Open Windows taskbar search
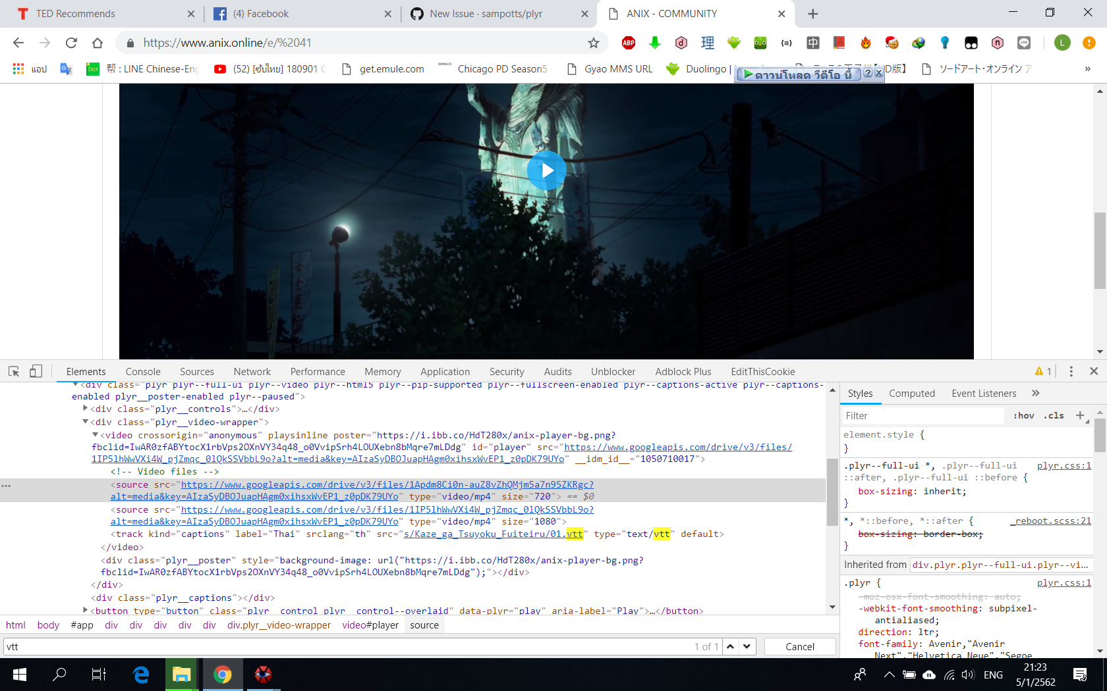This screenshot has width=1107, height=691. 59,674
